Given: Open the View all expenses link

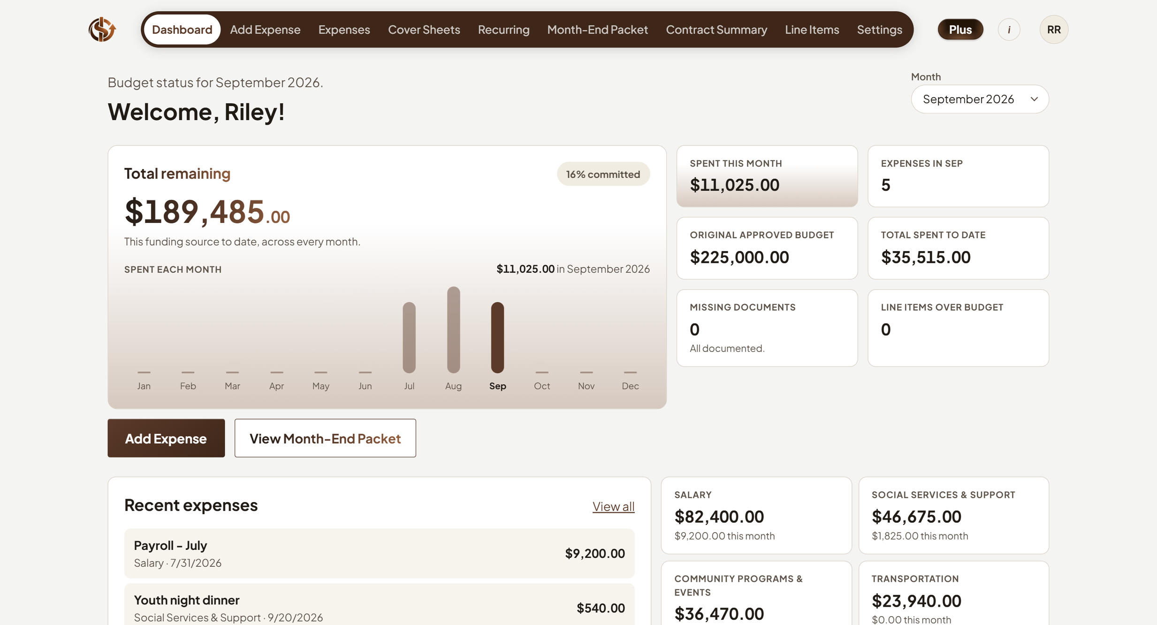Looking at the screenshot, I should (x=613, y=506).
